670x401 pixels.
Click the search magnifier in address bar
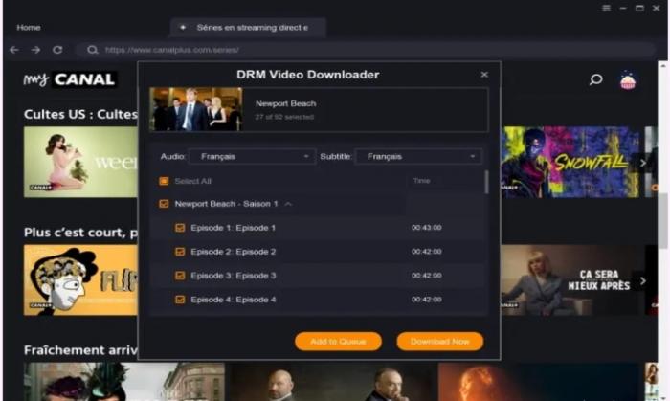(x=92, y=50)
